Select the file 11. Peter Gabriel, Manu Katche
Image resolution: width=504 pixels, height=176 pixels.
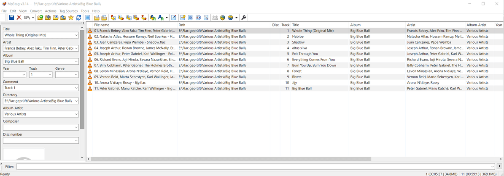(135, 88)
